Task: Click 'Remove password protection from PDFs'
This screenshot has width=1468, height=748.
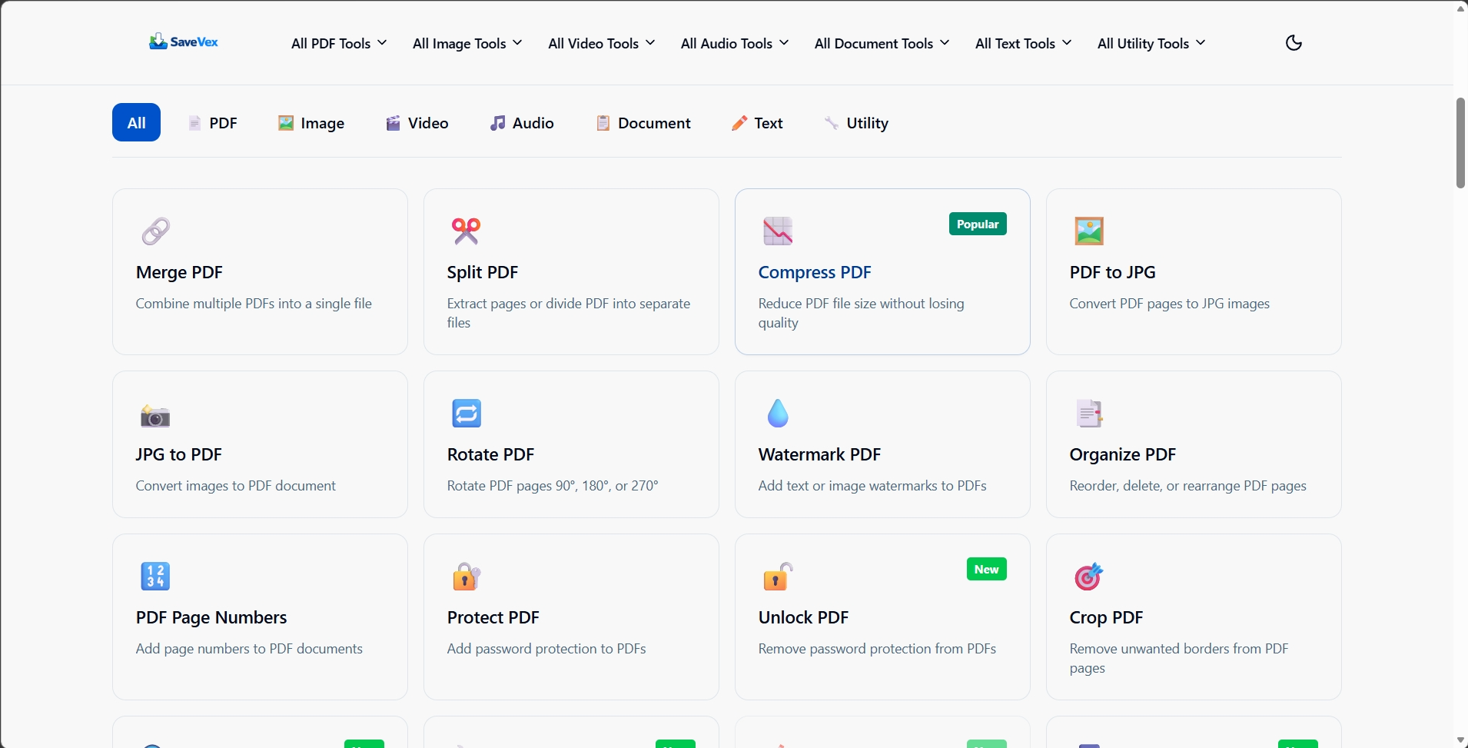Action: point(877,649)
